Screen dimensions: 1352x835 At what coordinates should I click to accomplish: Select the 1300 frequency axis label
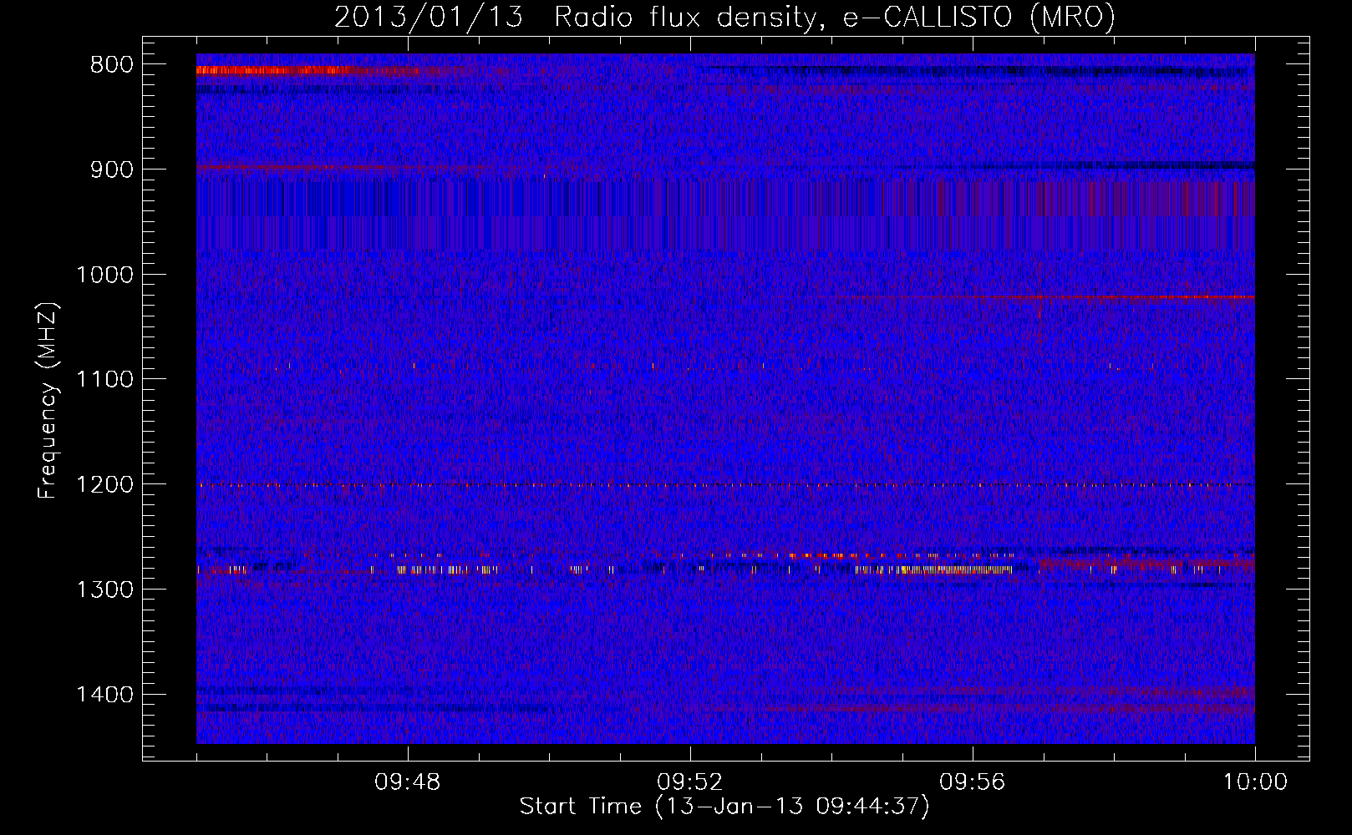tap(104, 590)
